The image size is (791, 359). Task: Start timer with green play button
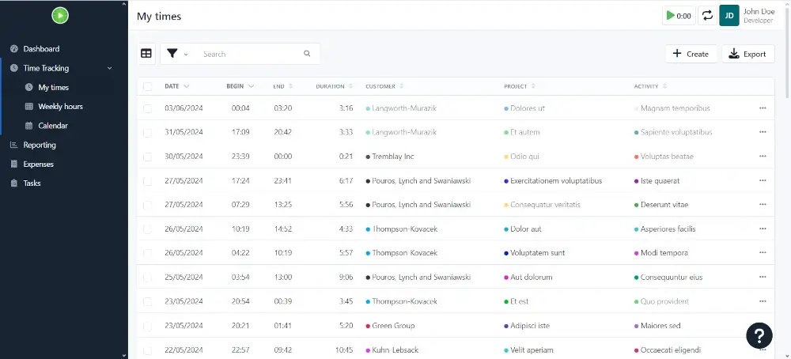tap(679, 16)
